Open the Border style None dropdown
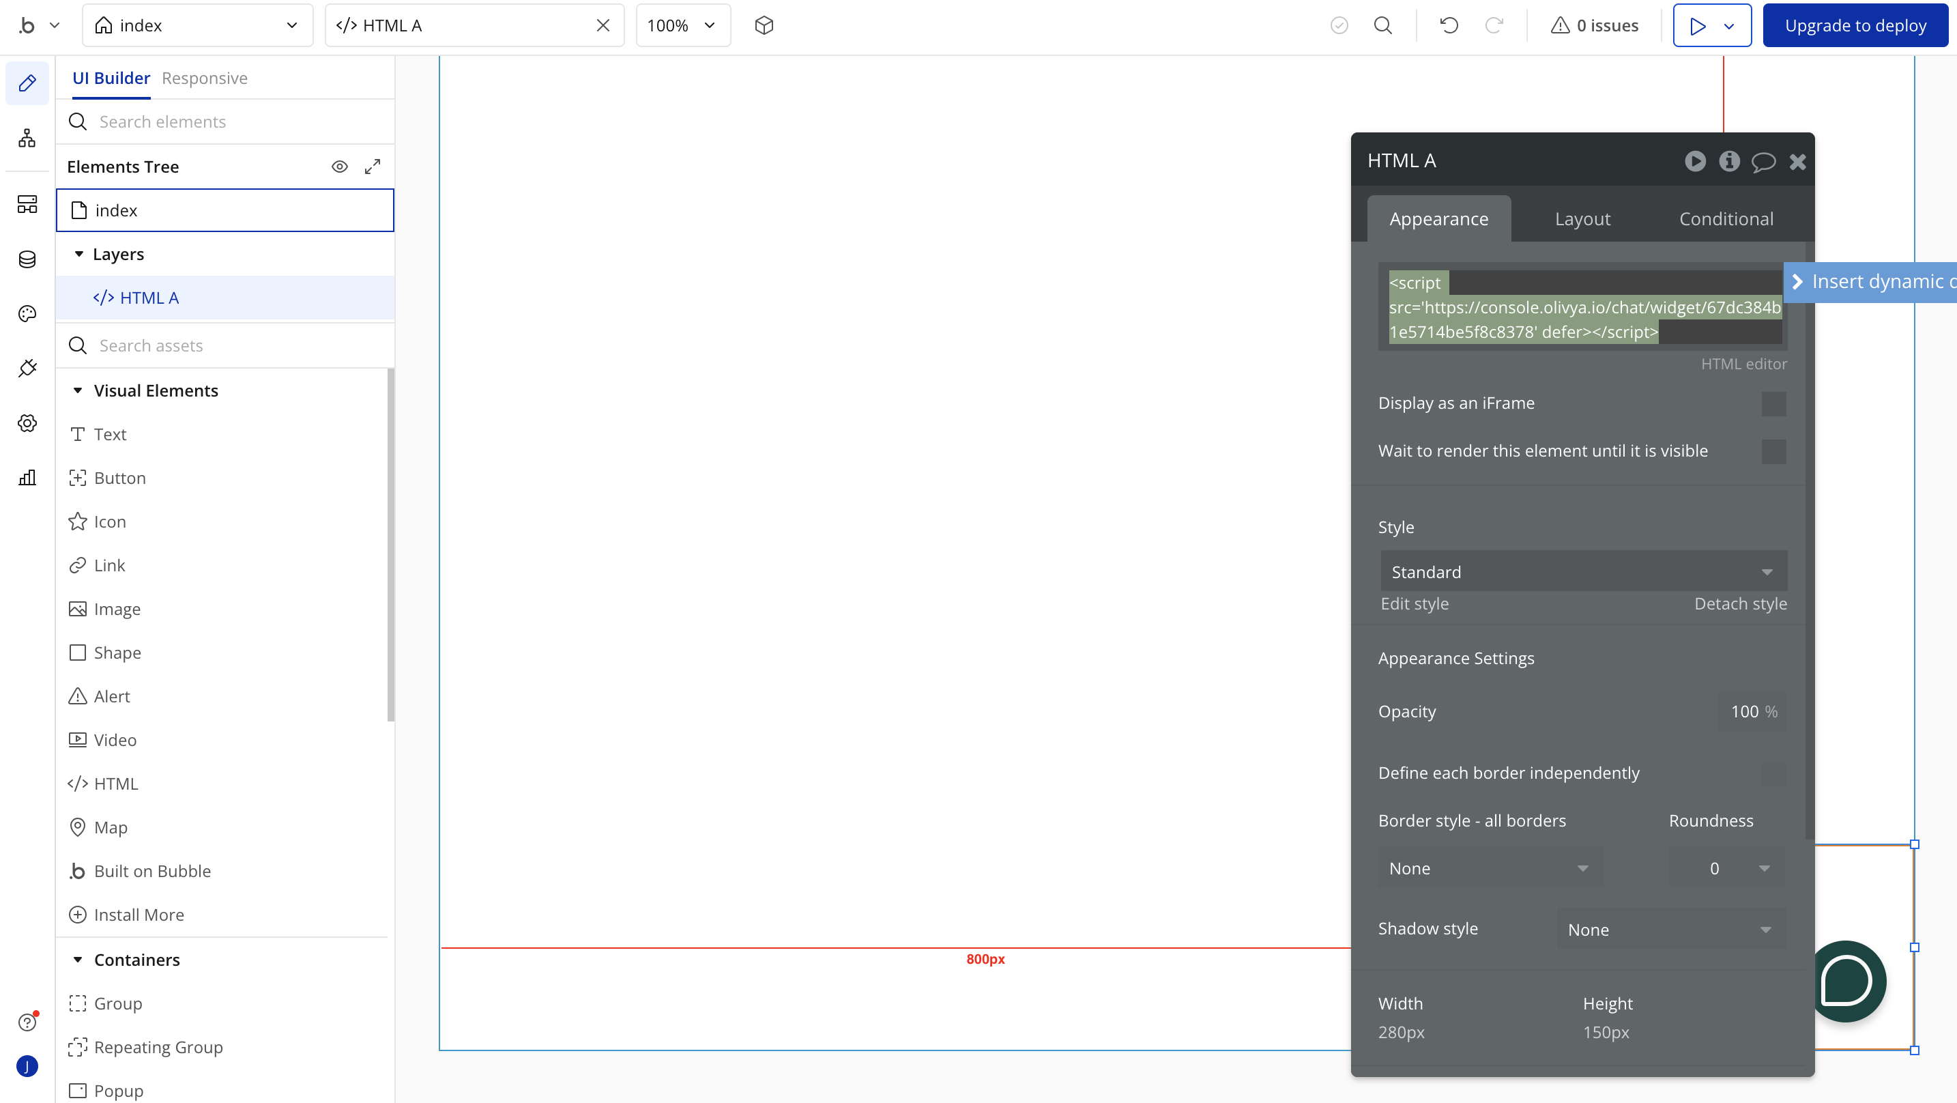 pos(1490,869)
